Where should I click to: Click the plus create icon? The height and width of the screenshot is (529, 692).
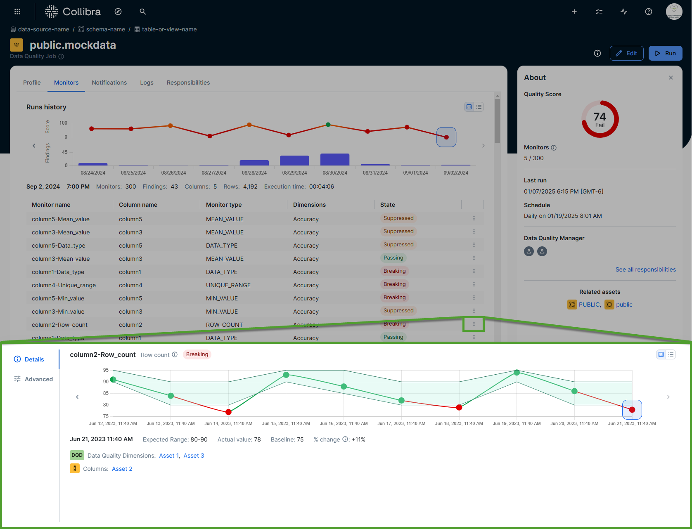[574, 12]
